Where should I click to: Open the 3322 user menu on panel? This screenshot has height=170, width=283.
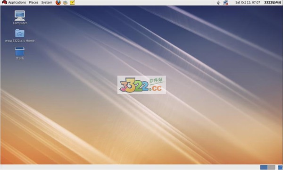(273, 2)
